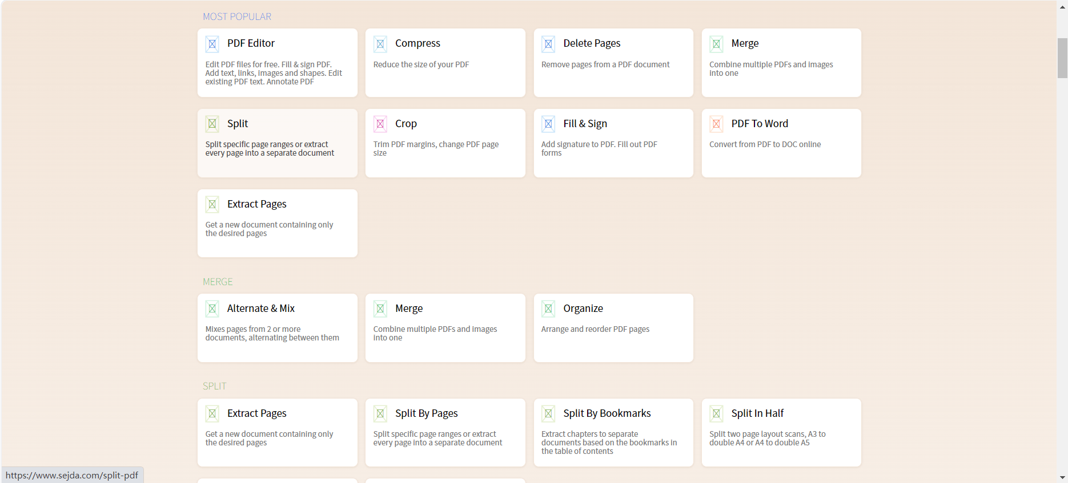Click the scrollbar down arrow
1068x483 pixels.
point(1062,477)
